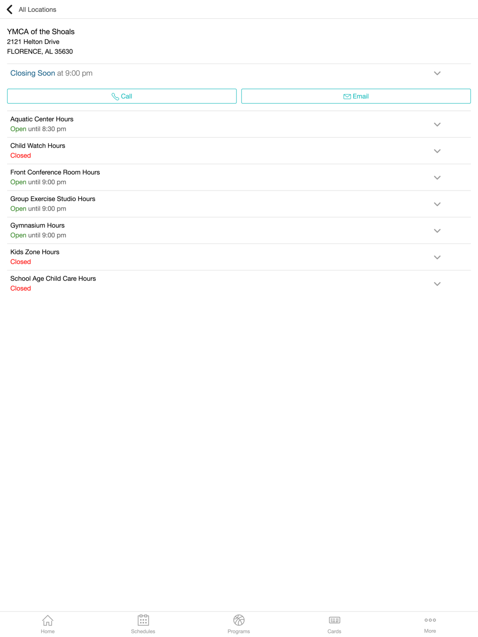Tap 'Open until 8:30 pm' status

click(x=38, y=129)
